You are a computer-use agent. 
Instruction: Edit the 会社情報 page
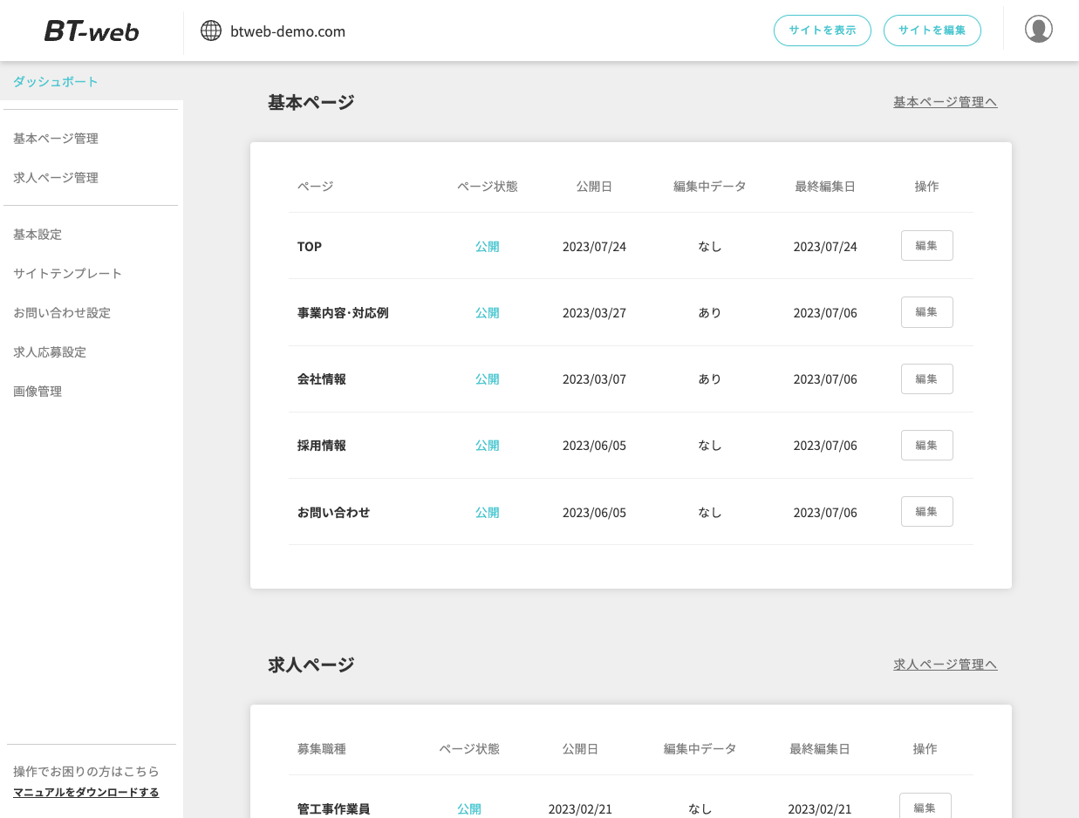pos(926,379)
